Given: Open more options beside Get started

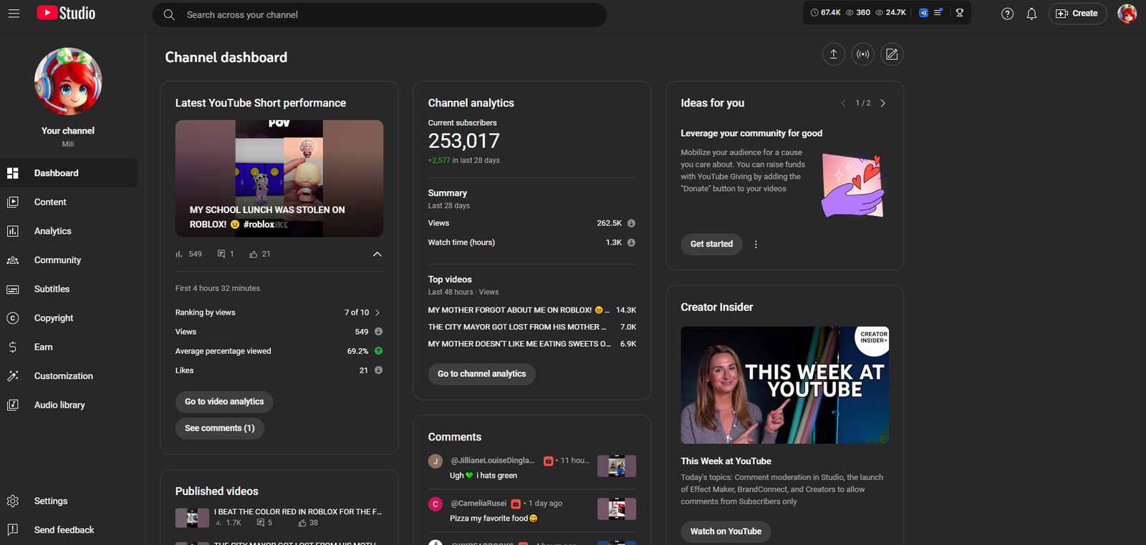Looking at the screenshot, I should pos(756,244).
